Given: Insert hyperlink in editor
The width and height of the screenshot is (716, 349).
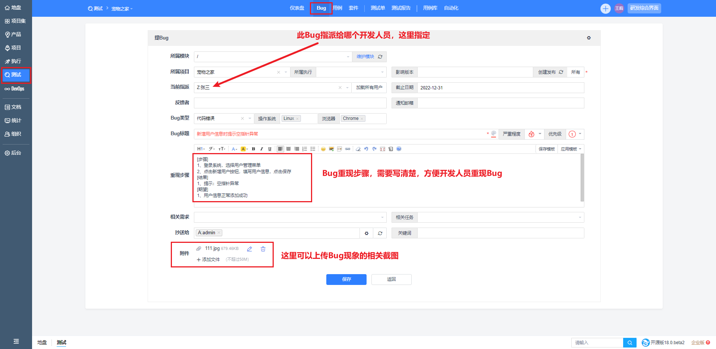Looking at the screenshot, I should pos(348,149).
